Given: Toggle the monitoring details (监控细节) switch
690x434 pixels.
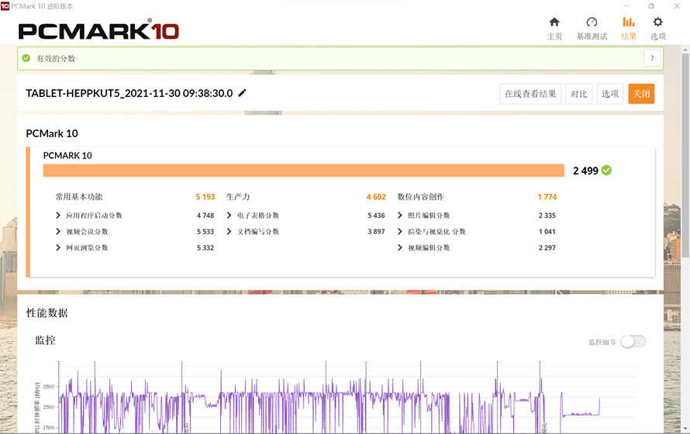Looking at the screenshot, I should click(633, 342).
